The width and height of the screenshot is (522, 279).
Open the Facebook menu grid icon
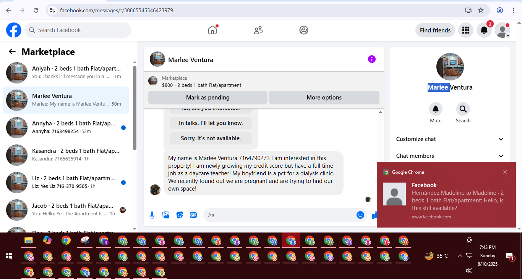(465, 30)
